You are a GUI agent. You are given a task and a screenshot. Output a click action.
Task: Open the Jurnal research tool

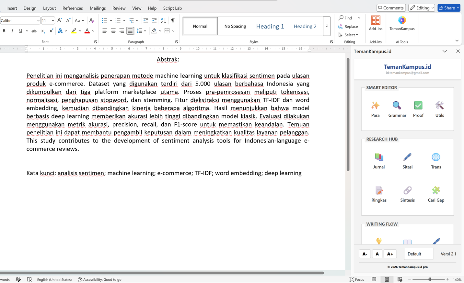point(379,161)
